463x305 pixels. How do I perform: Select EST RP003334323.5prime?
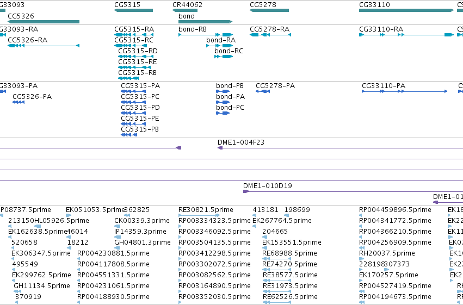[x=180, y=227]
